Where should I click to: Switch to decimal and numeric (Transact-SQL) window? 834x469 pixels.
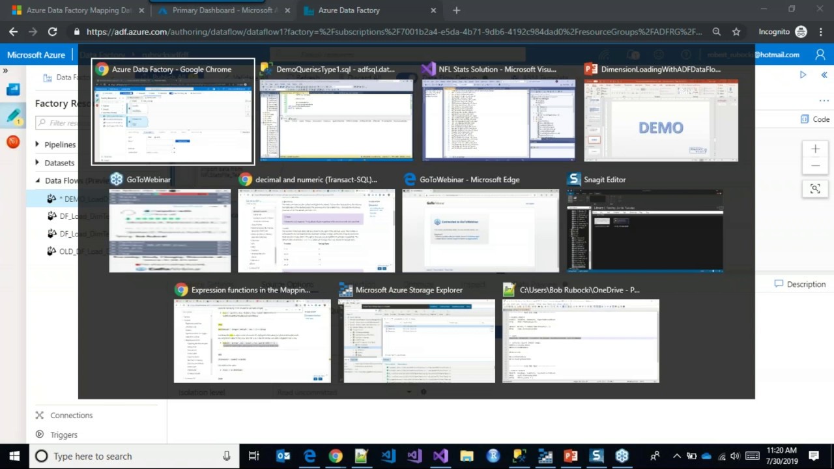coord(316,223)
